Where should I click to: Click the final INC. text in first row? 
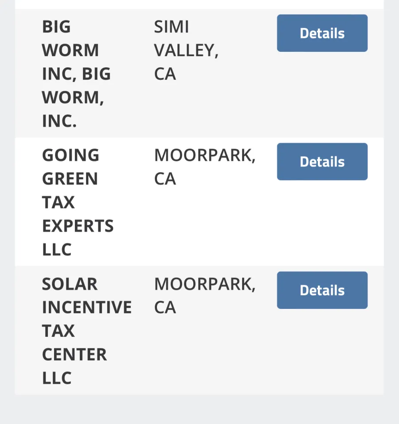[59, 121]
